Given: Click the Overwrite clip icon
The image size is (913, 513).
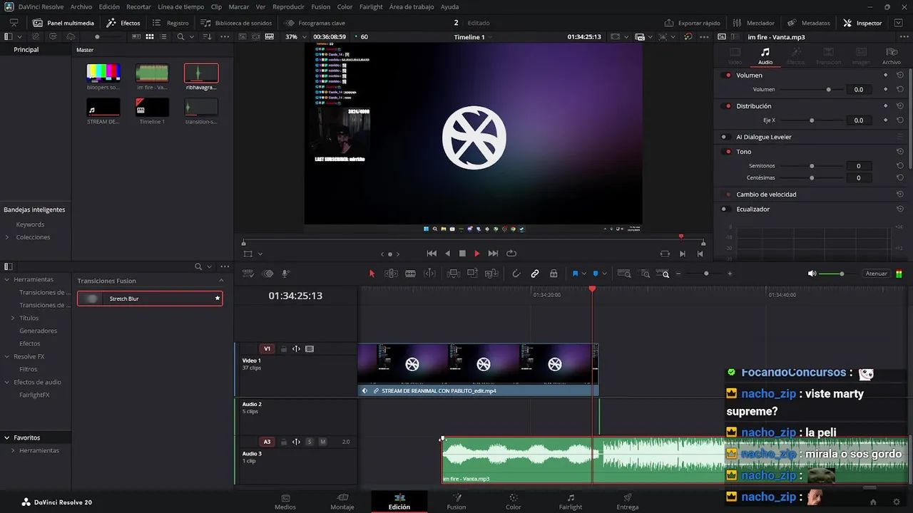Looking at the screenshot, I should pyautogui.click(x=472, y=274).
